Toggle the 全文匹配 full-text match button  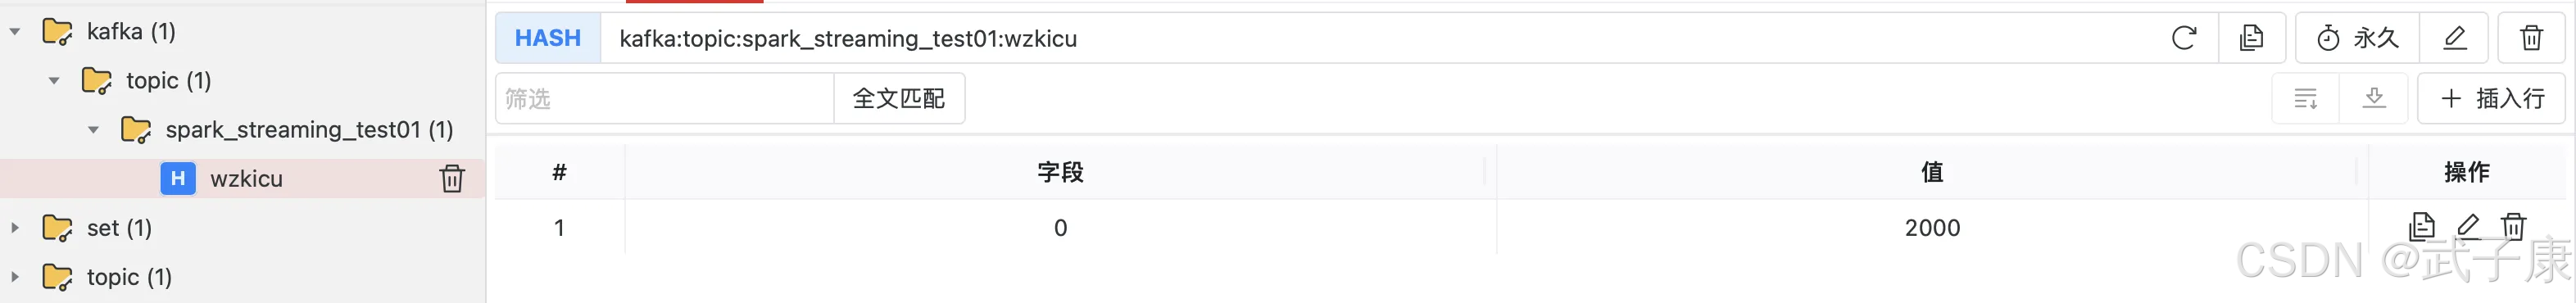click(899, 98)
